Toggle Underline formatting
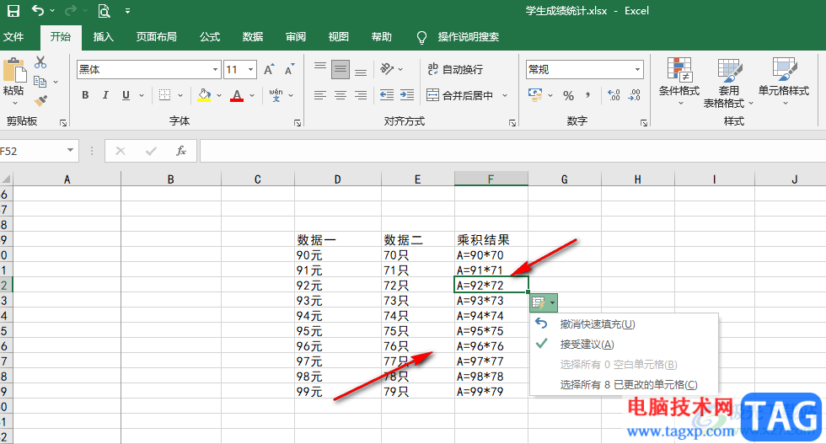This screenshot has height=444, width=826. [x=126, y=95]
